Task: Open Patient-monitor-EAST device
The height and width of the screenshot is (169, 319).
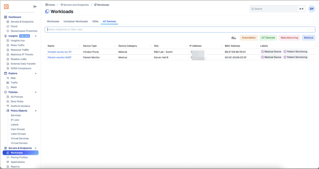Action: point(59,58)
